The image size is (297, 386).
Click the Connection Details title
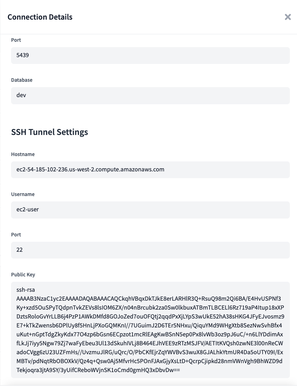click(x=40, y=17)
